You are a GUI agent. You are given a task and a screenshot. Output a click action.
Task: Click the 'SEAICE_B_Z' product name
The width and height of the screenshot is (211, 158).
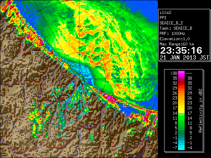tap(171, 23)
